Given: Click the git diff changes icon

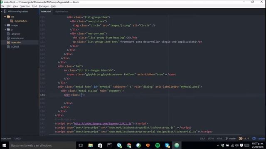Looking at the screenshot, I should (x=240, y=139).
